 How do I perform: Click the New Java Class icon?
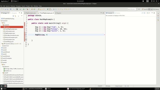34,9
